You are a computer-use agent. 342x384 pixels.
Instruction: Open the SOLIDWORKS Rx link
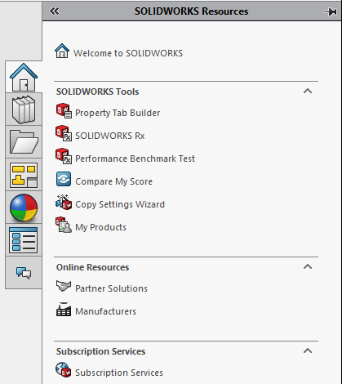click(x=110, y=136)
